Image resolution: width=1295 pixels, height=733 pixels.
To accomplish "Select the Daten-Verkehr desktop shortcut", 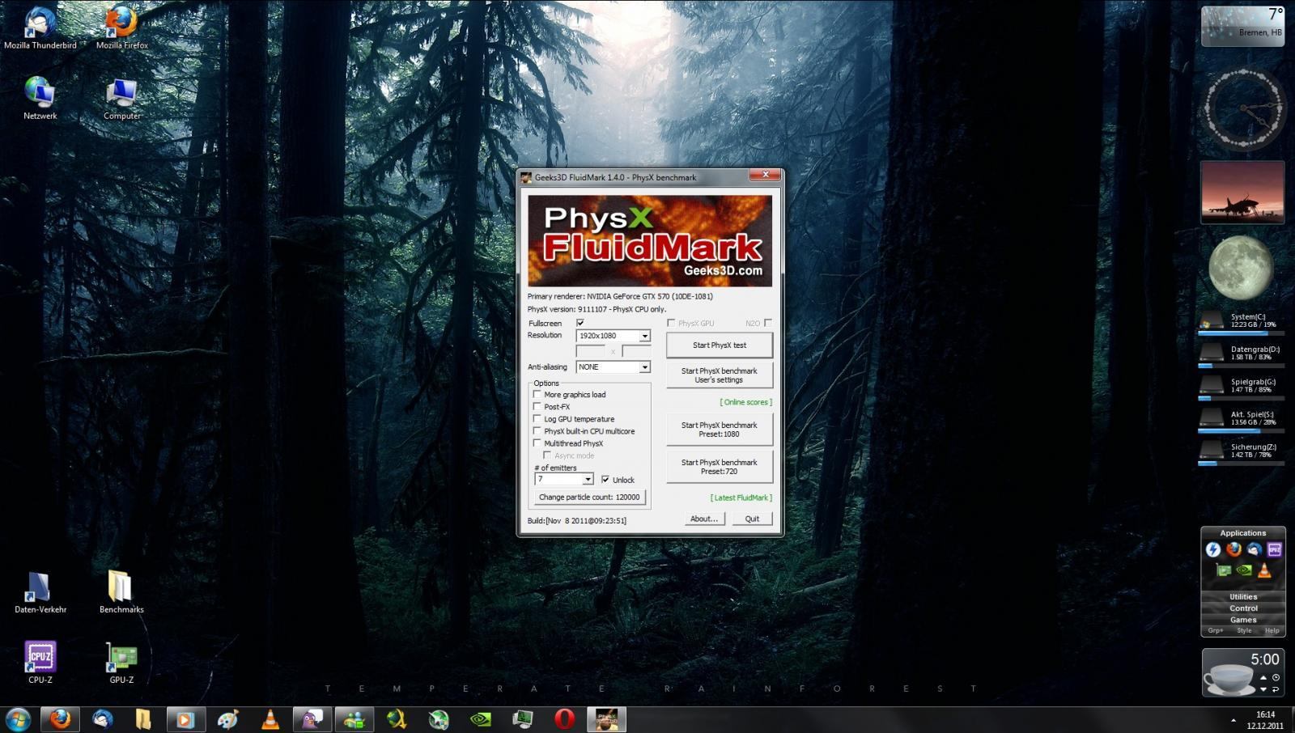I will (40, 591).
